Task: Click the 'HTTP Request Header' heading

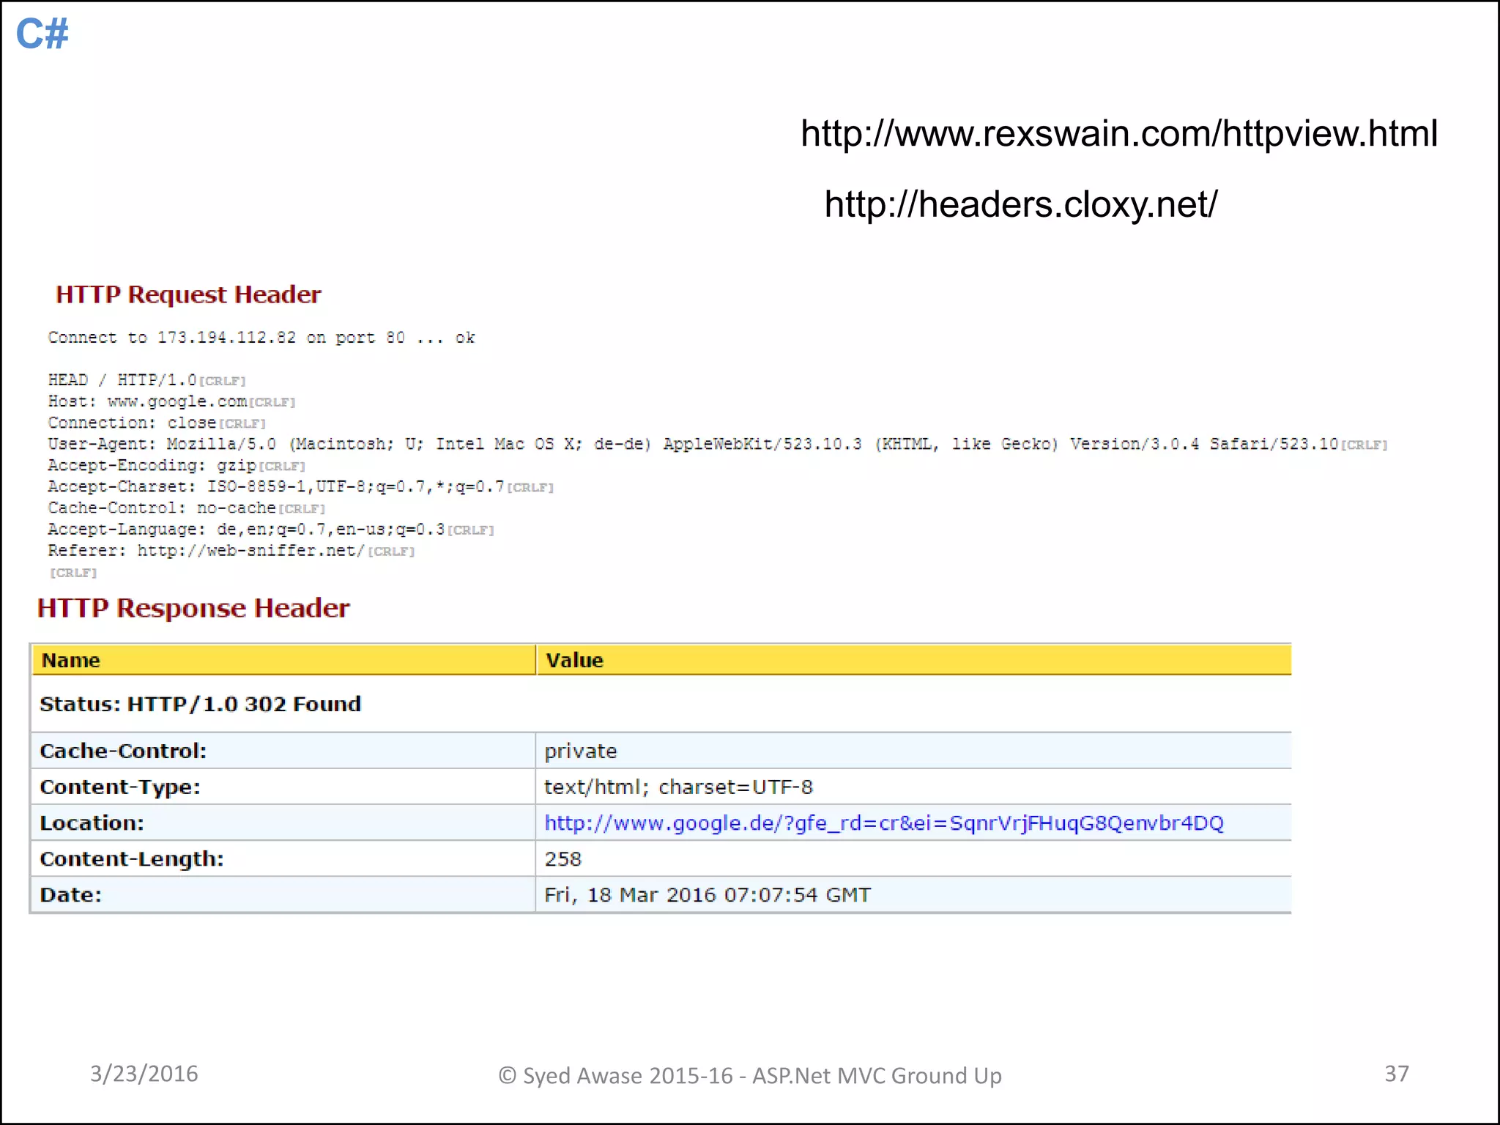Action: point(188,294)
